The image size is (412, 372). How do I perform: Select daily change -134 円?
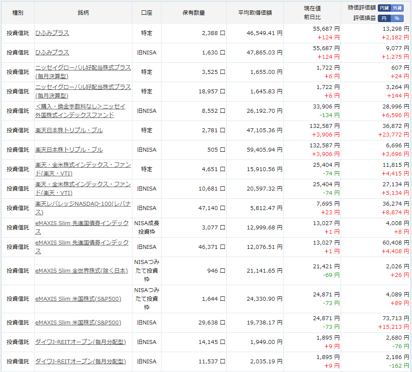(329, 115)
